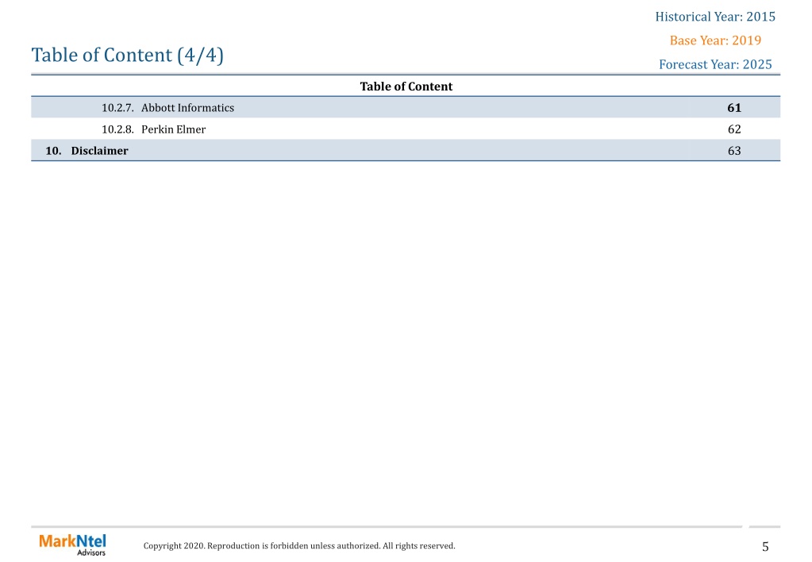The image size is (812, 562).
Task: Click the '10. Disclaimer' entry
Action: click(x=87, y=151)
